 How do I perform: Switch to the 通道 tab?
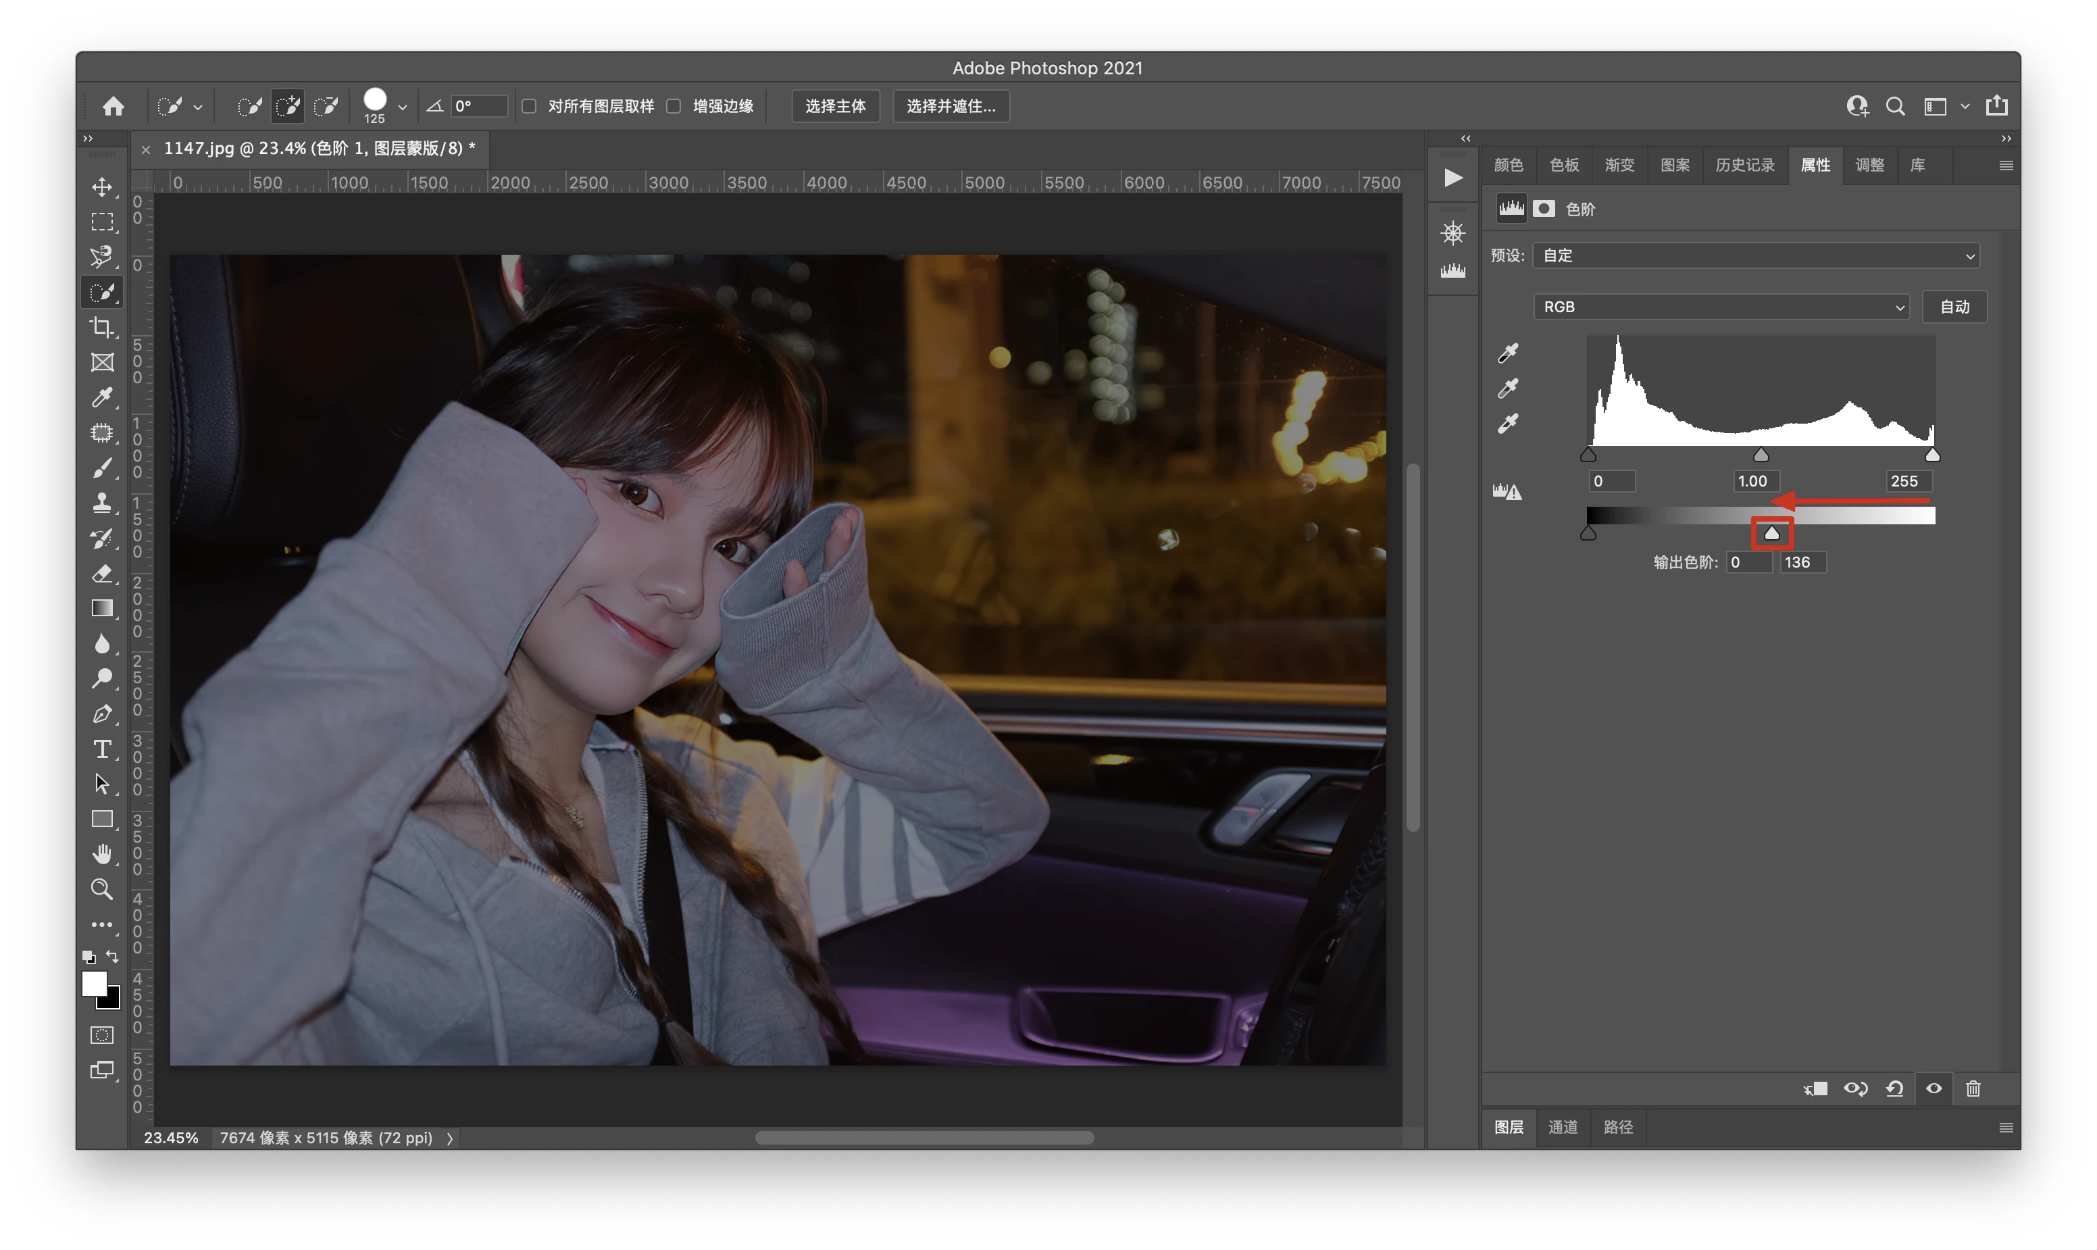1563,1127
